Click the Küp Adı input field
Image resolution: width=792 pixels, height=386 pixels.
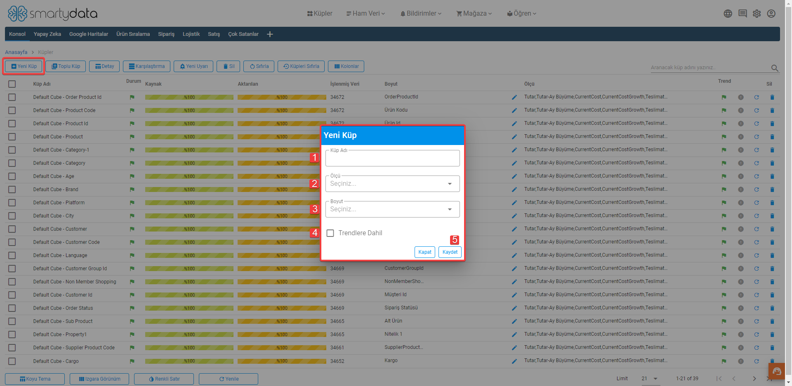(x=392, y=158)
